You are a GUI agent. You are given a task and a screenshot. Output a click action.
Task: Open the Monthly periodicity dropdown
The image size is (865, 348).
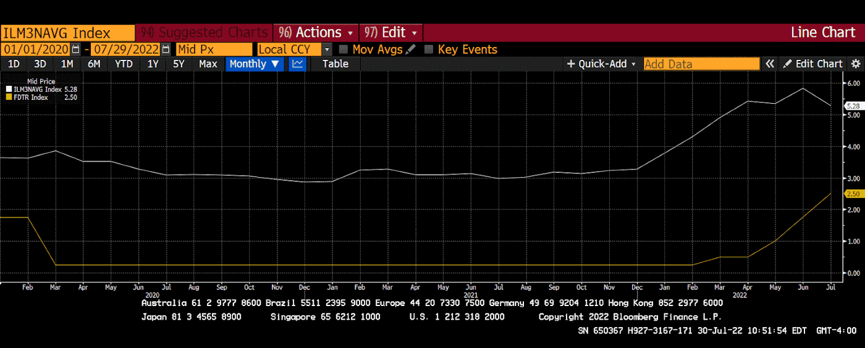(255, 64)
